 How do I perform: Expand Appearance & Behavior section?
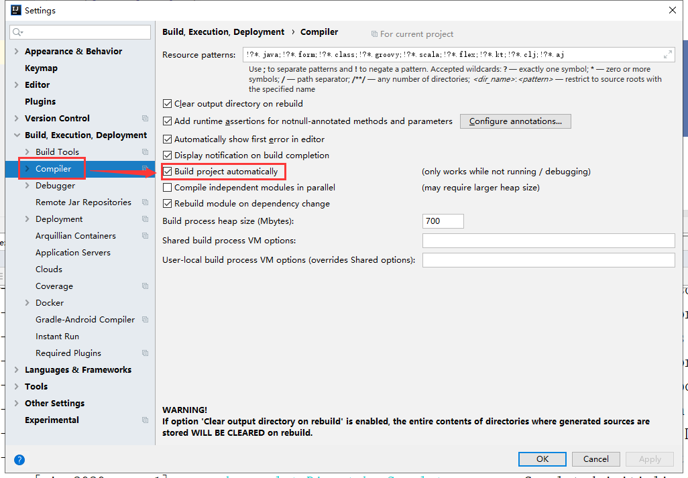point(17,52)
